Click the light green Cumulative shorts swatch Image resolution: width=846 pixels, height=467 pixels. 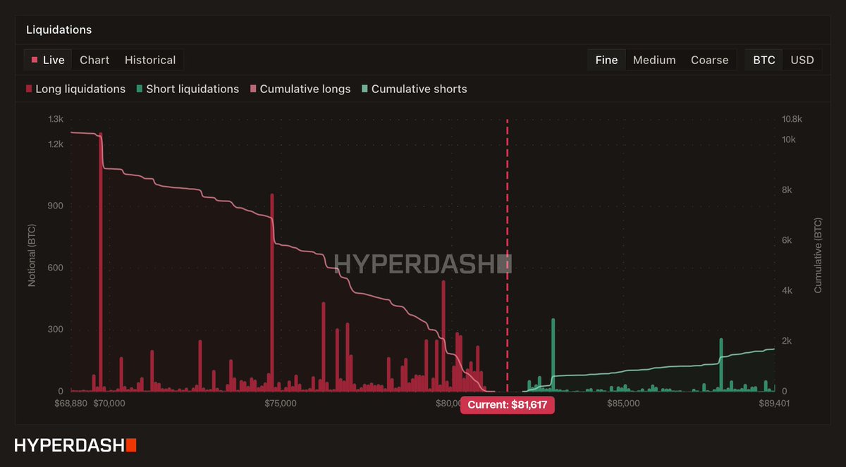(365, 89)
